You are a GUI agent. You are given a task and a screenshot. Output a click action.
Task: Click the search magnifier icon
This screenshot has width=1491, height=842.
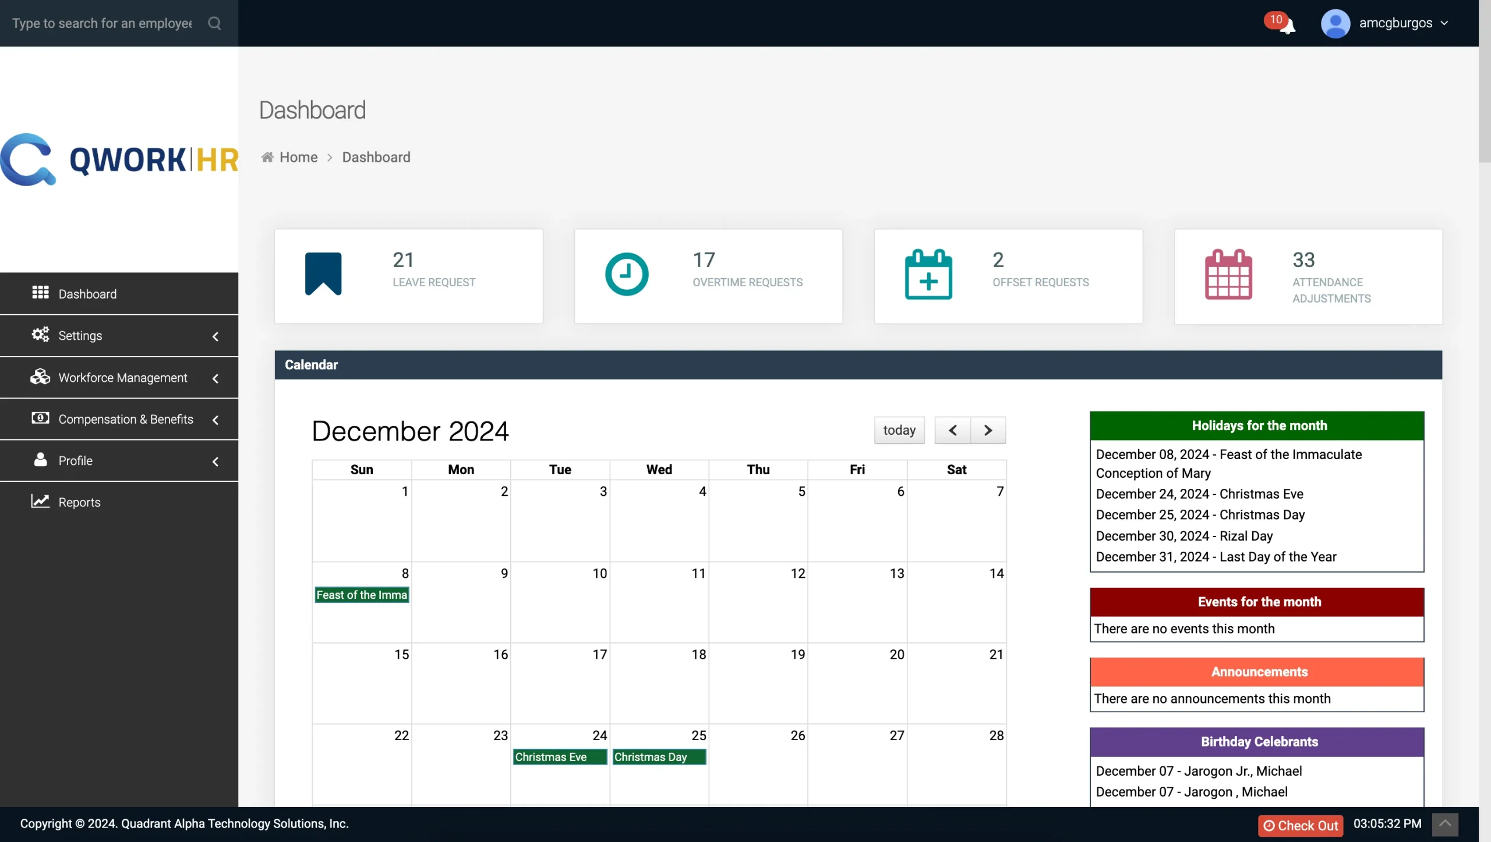(214, 23)
